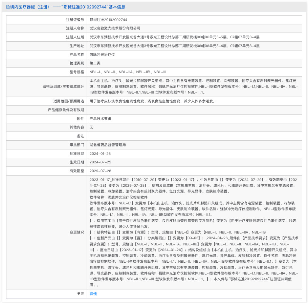The width and height of the screenshot is (308, 303).
Task: Click the lightbulb icon next to 注
Action: tap(78, 294)
